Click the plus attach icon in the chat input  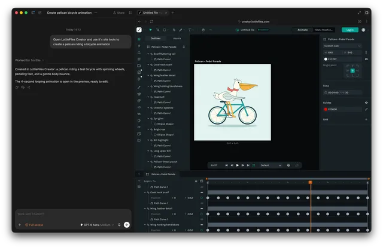(x=20, y=225)
